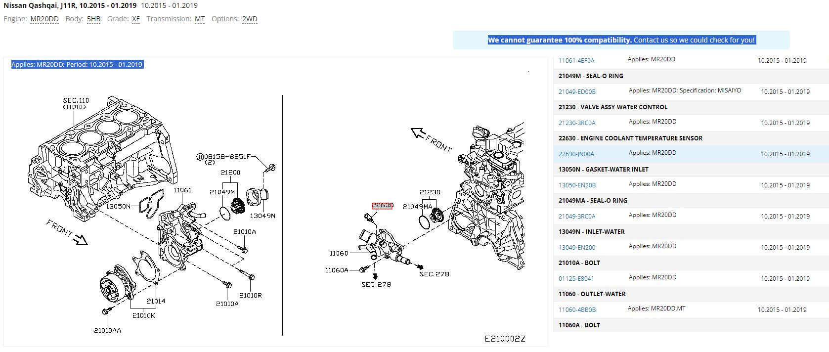
Task: Select highlighted 'Applies: MR20DD; Period' diagram caption
Action: tap(77, 64)
